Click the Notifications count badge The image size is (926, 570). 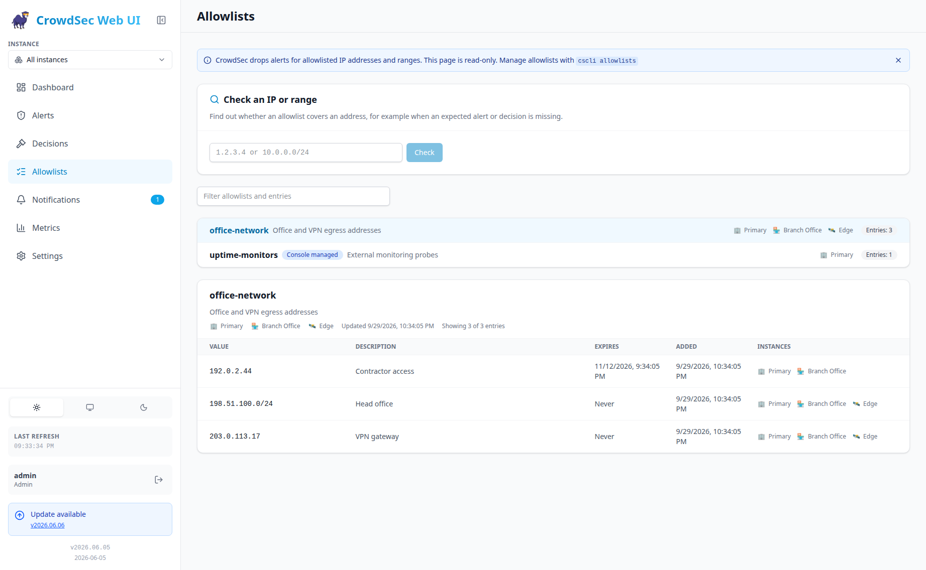click(x=157, y=200)
